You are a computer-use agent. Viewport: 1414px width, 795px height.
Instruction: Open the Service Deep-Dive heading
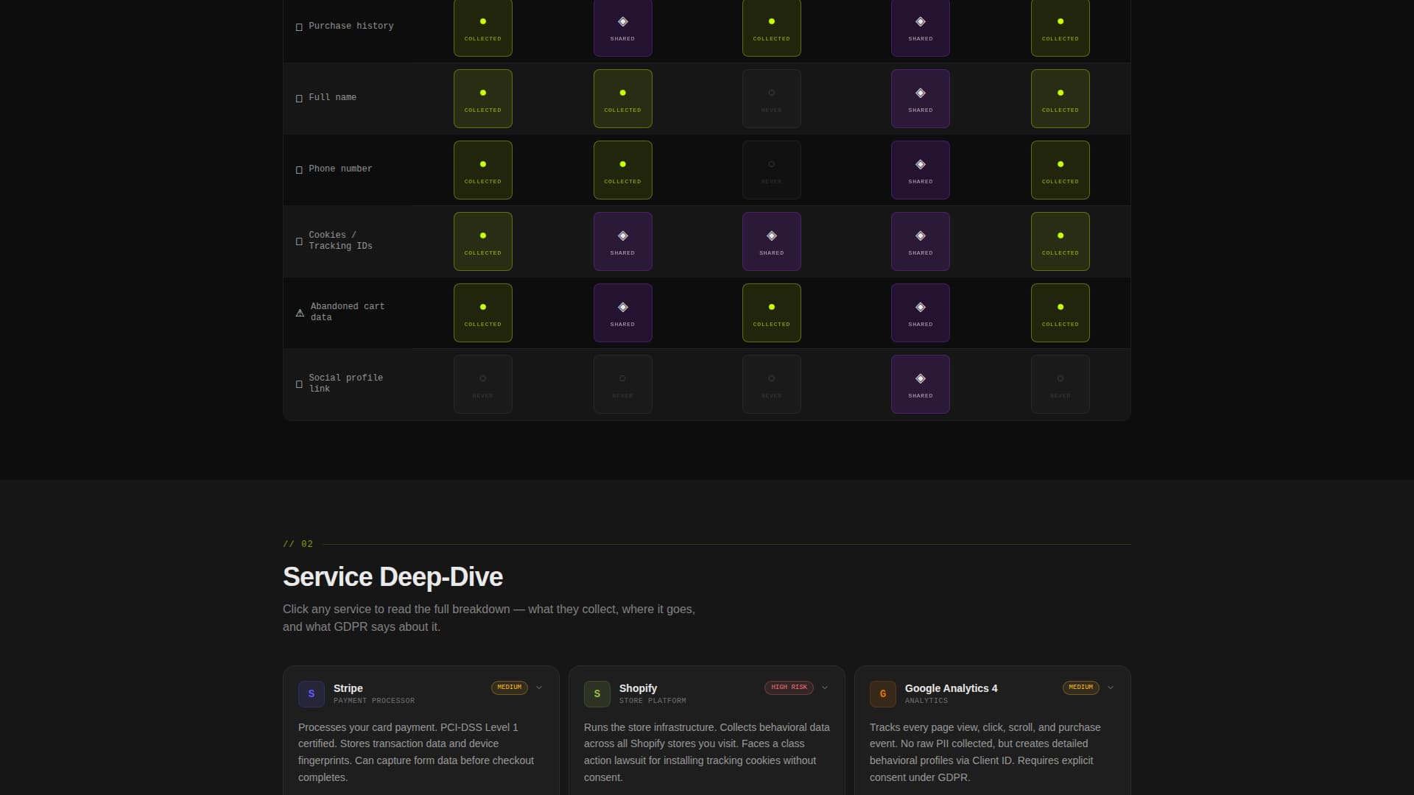[393, 577]
